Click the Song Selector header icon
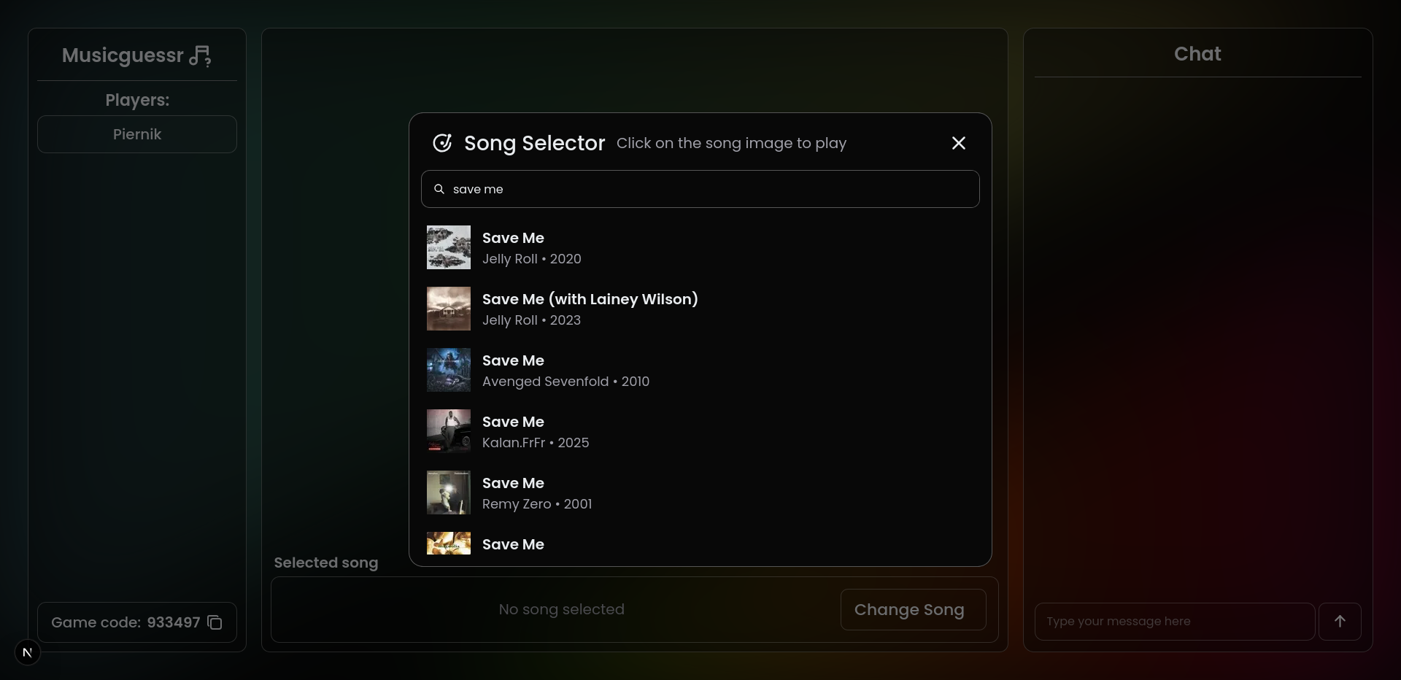The width and height of the screenshot is (1401, 680). tap(442, 143)
